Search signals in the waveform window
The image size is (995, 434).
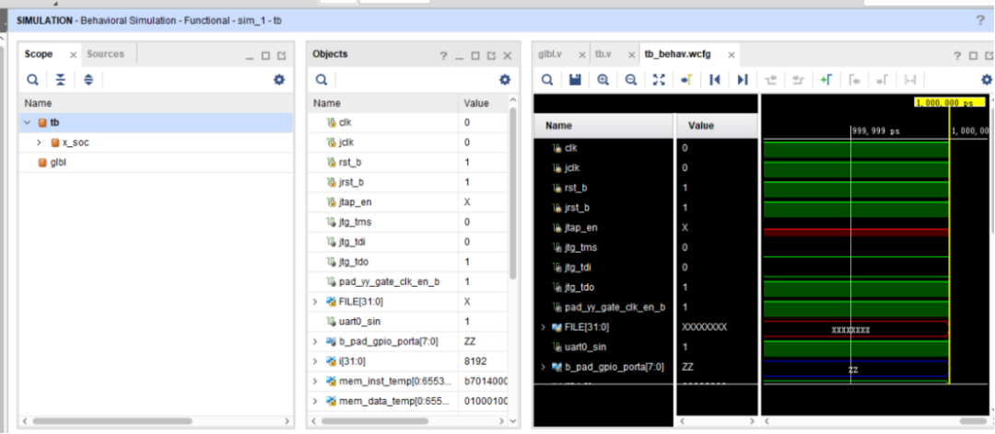(547, 79)
